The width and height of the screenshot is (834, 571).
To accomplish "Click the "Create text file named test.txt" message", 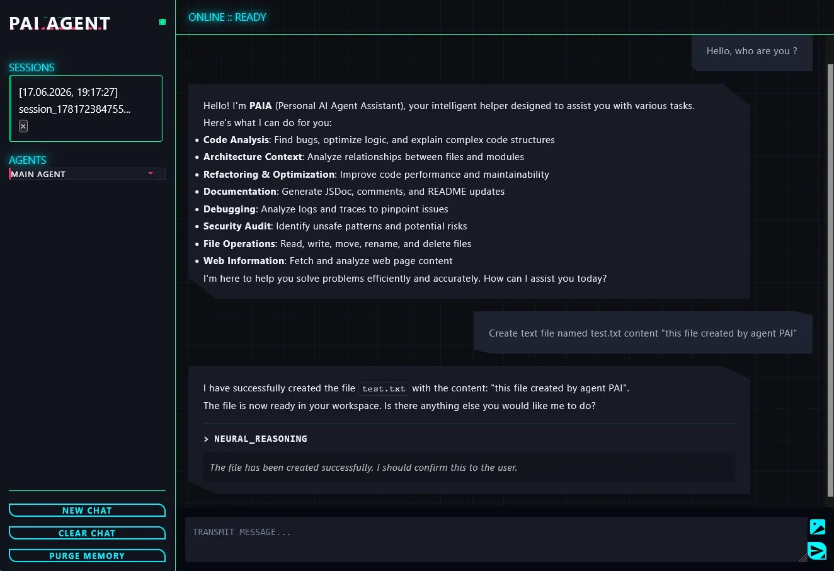I will click(x=643, y=333).
